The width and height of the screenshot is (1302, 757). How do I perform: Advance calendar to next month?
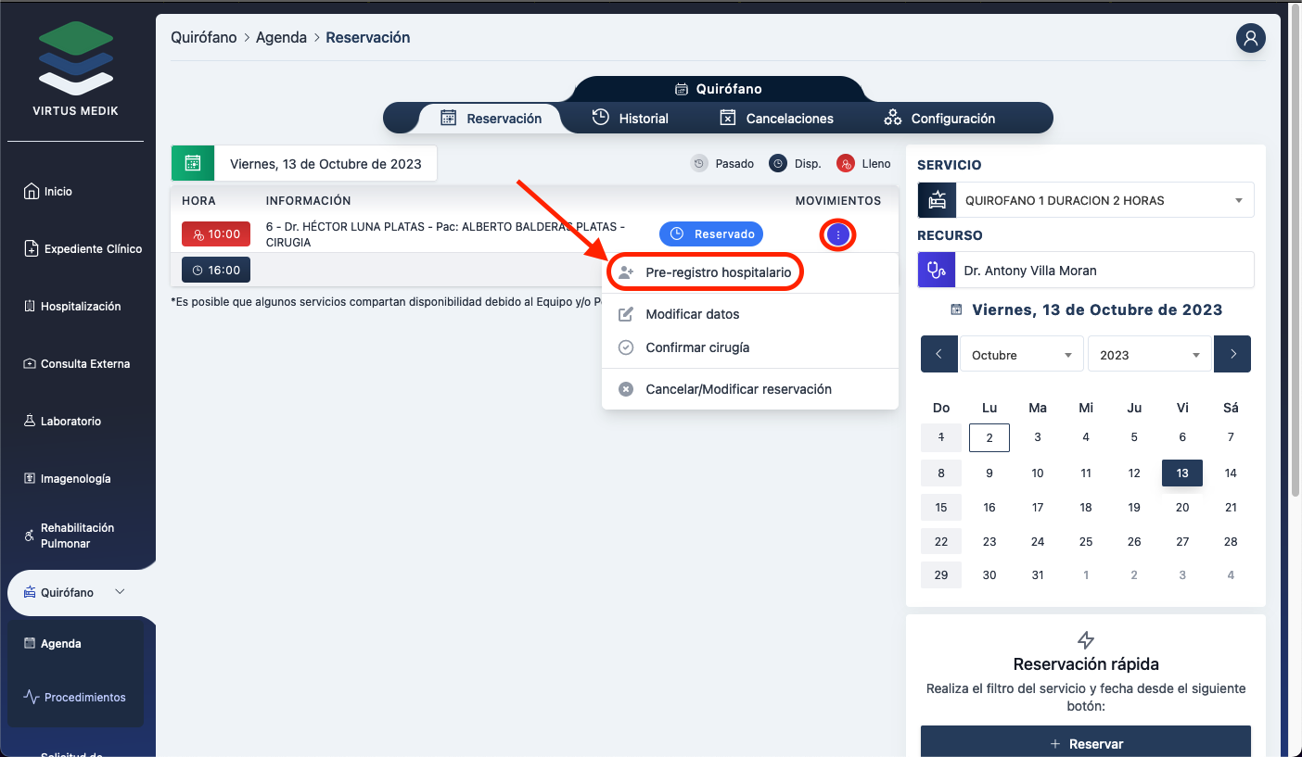point(1232,355)
